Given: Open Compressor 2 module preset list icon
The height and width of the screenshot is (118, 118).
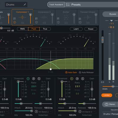Looking at the screenshot, I should [36, 19].
